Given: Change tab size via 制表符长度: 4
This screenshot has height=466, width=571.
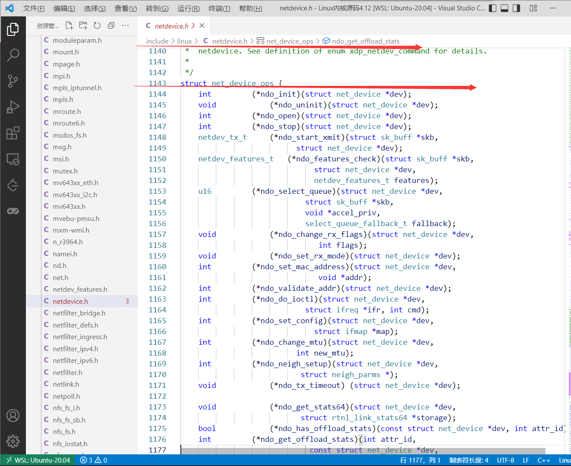Looking at the screenshot, I should click(469, 460).
